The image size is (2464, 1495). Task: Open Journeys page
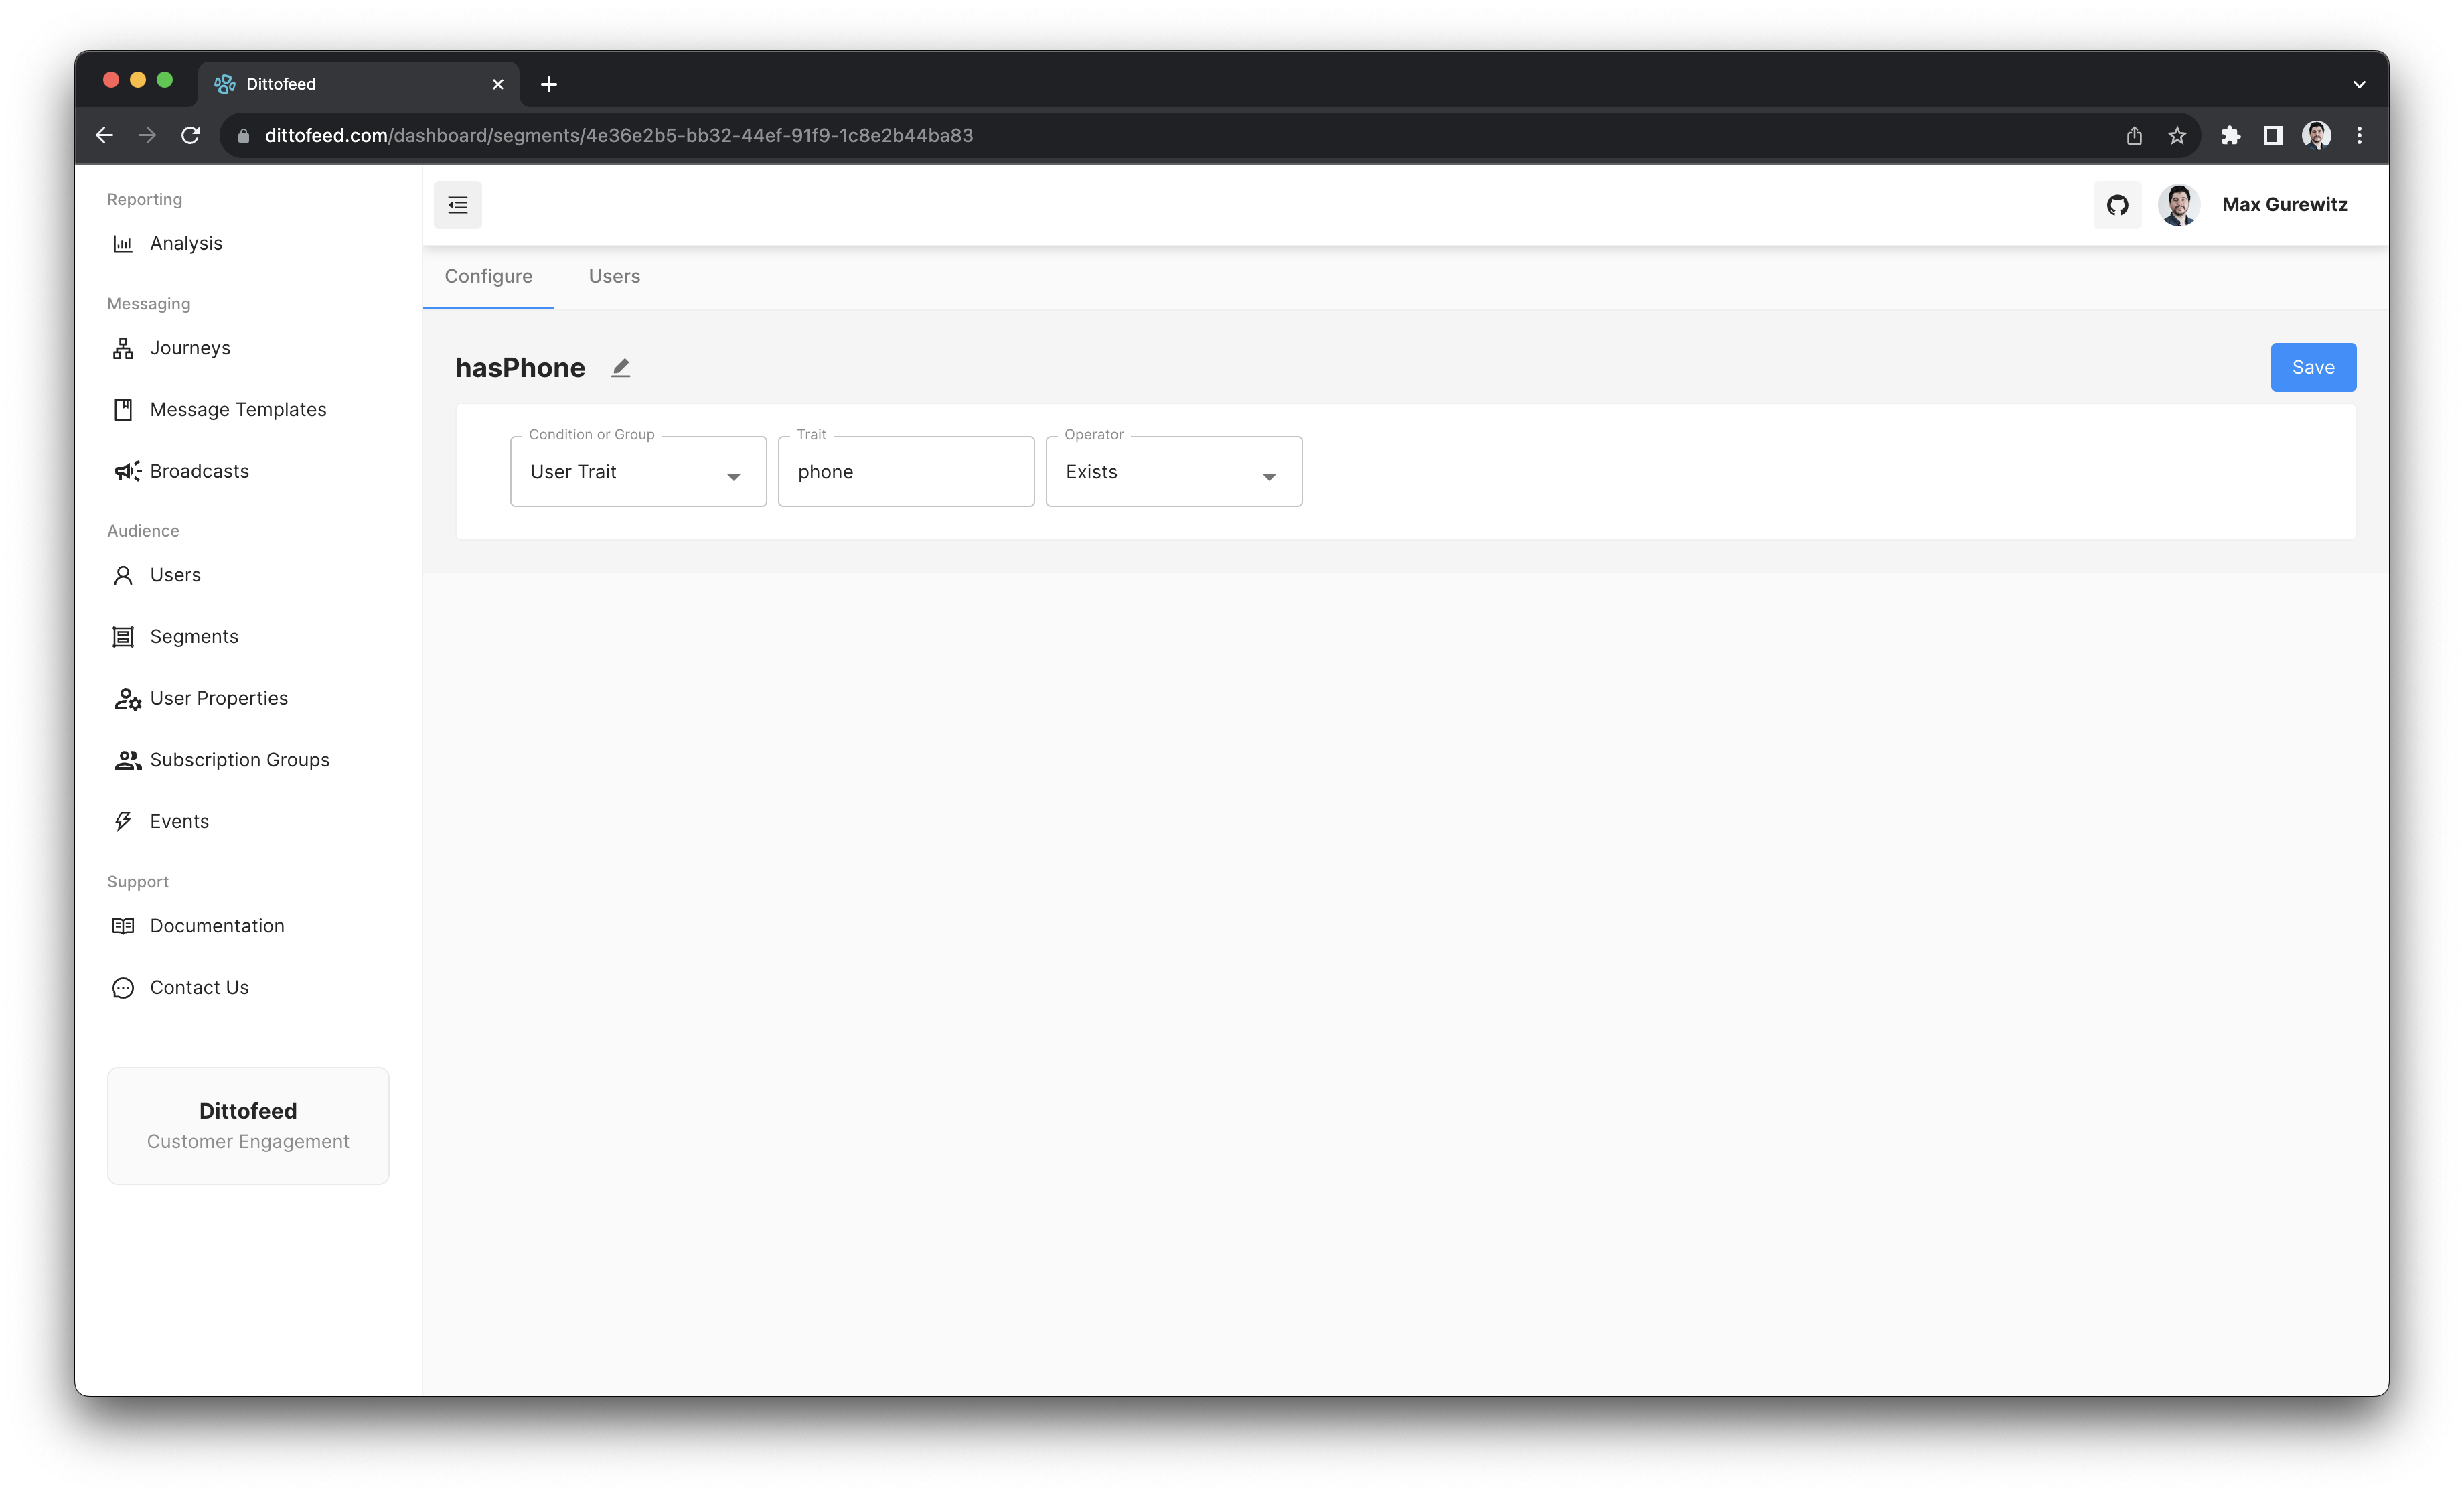click(x=190, y=347)
